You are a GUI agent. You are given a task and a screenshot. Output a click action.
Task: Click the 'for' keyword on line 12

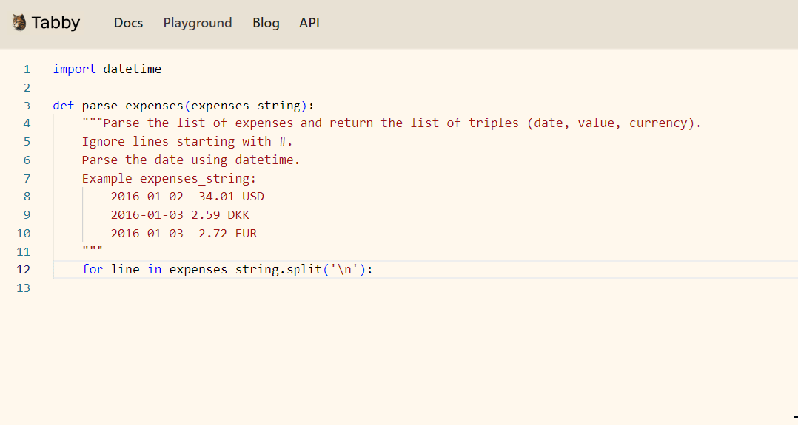93,269
